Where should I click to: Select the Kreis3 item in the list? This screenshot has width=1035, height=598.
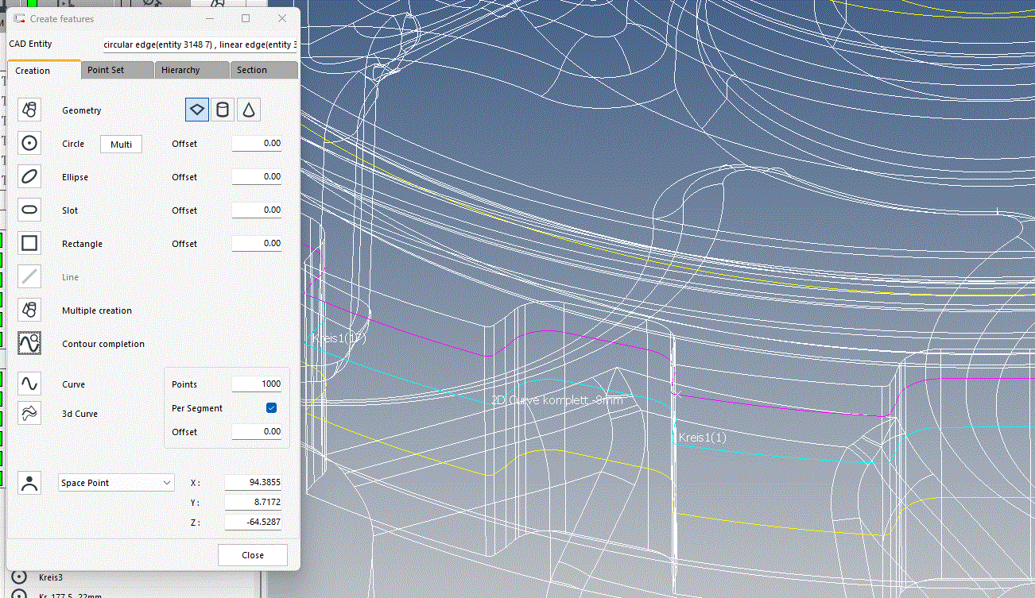(50, 577)
